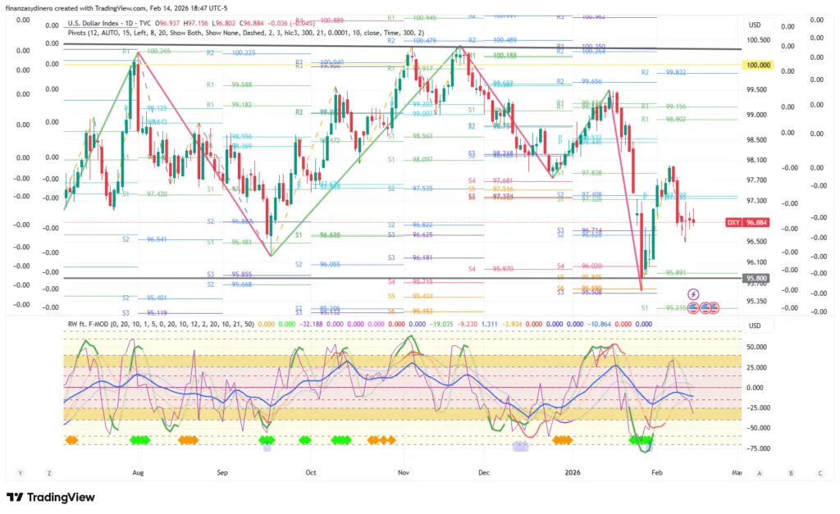Click the red DXY 96.884 price label

coord(747,222)
